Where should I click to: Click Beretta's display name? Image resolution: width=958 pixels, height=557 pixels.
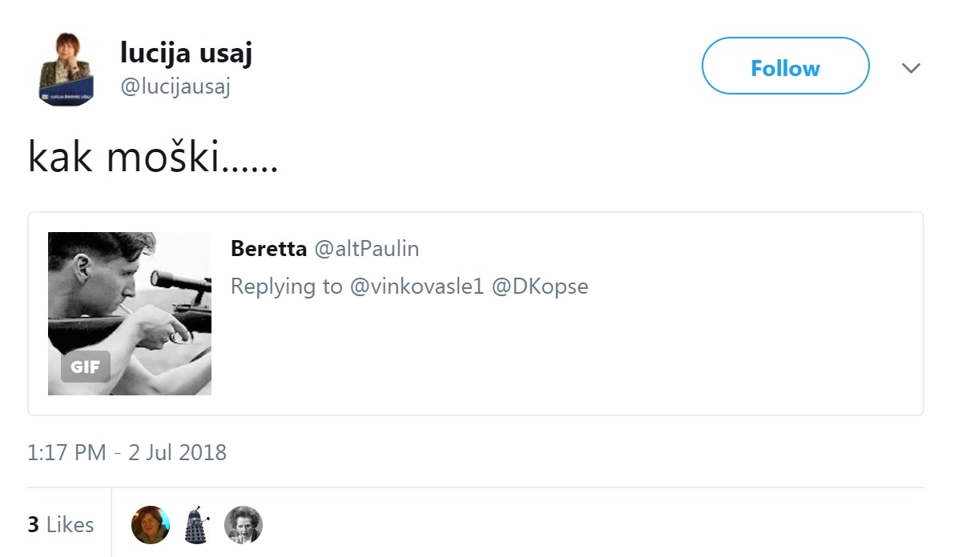[x=268, y=249]
